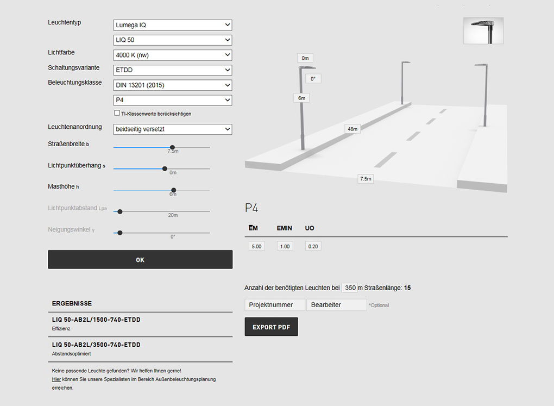Click the street length 350 input field
The height and width of the screenshot is (406, 554).
(350, 288)
